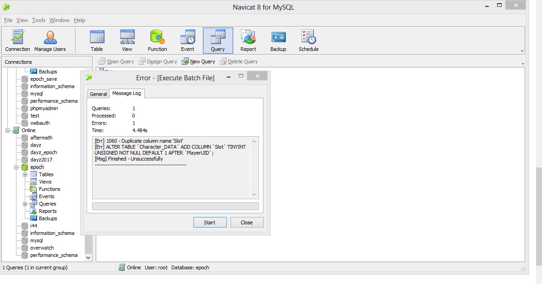Image resolution: width=542 pixels, height=284 pixels.
Task: Click the Duplicate column name error line
Action: tap(139, 141)
